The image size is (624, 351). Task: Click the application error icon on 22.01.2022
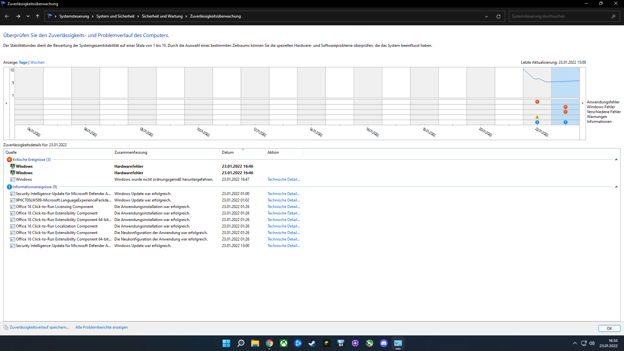point(537,102)
